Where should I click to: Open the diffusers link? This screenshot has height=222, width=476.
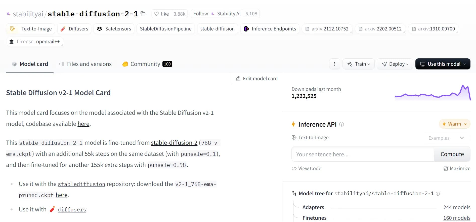pyautogui.click(x=72, y=209)
